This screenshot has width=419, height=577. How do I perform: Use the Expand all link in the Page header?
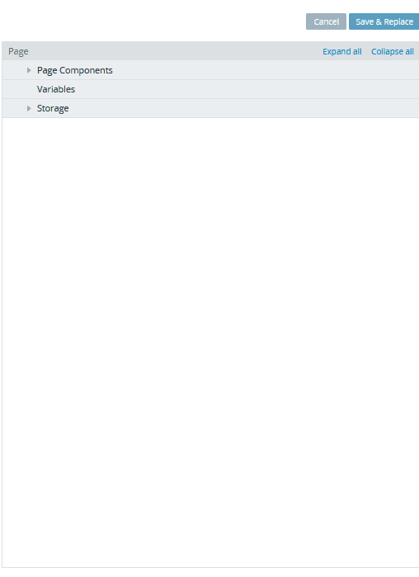pyautogui.click(x=342, y=51)
